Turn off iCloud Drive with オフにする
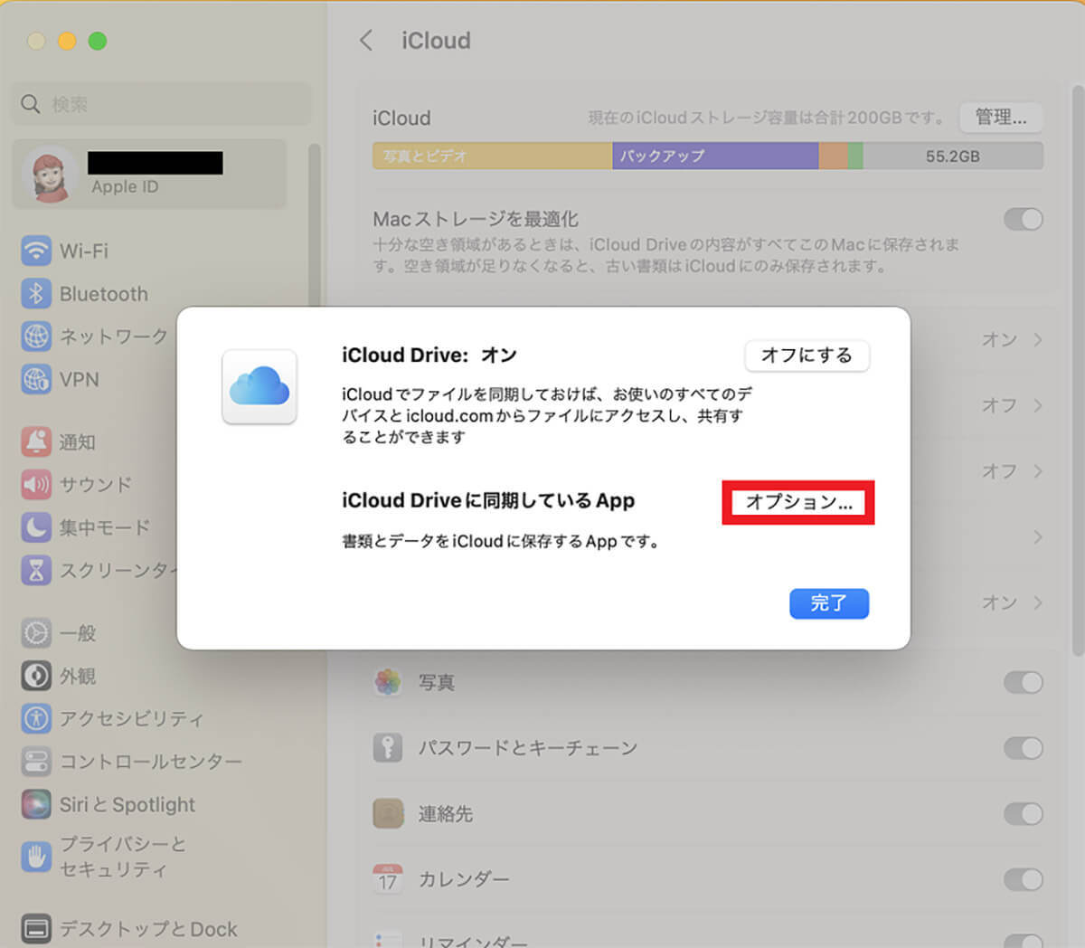1085x948 pixels. tap(807, 355)
